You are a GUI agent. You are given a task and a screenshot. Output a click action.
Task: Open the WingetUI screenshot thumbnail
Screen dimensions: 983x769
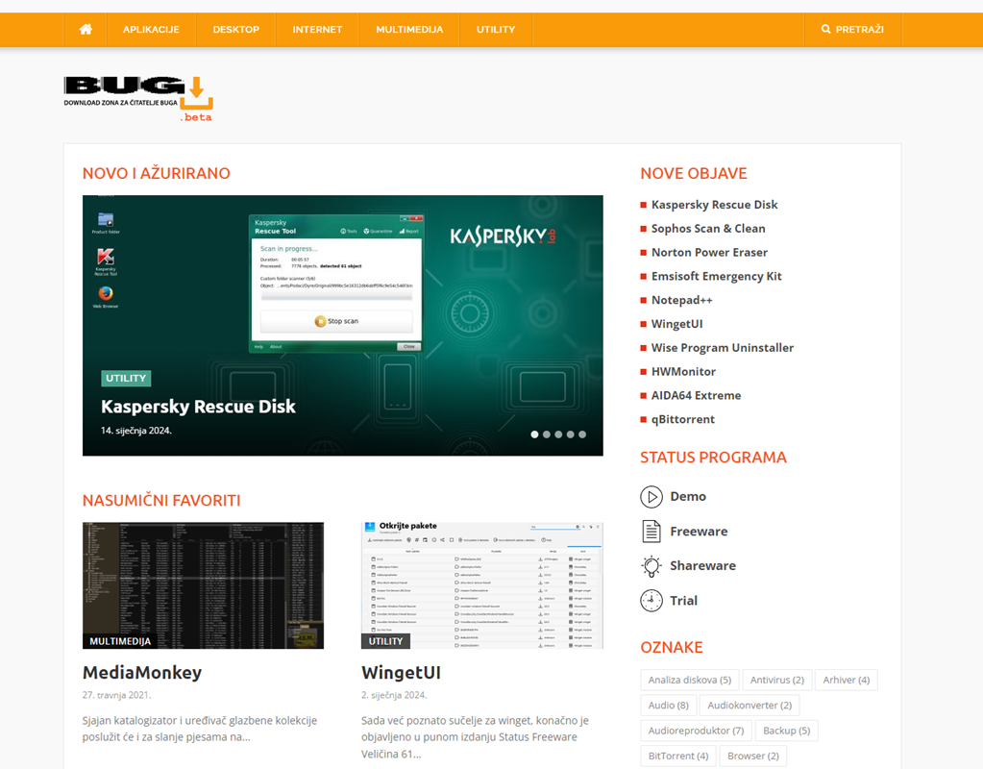[482, 585]
